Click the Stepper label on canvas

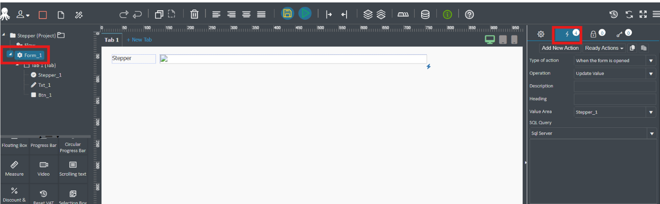pos(133,58)
